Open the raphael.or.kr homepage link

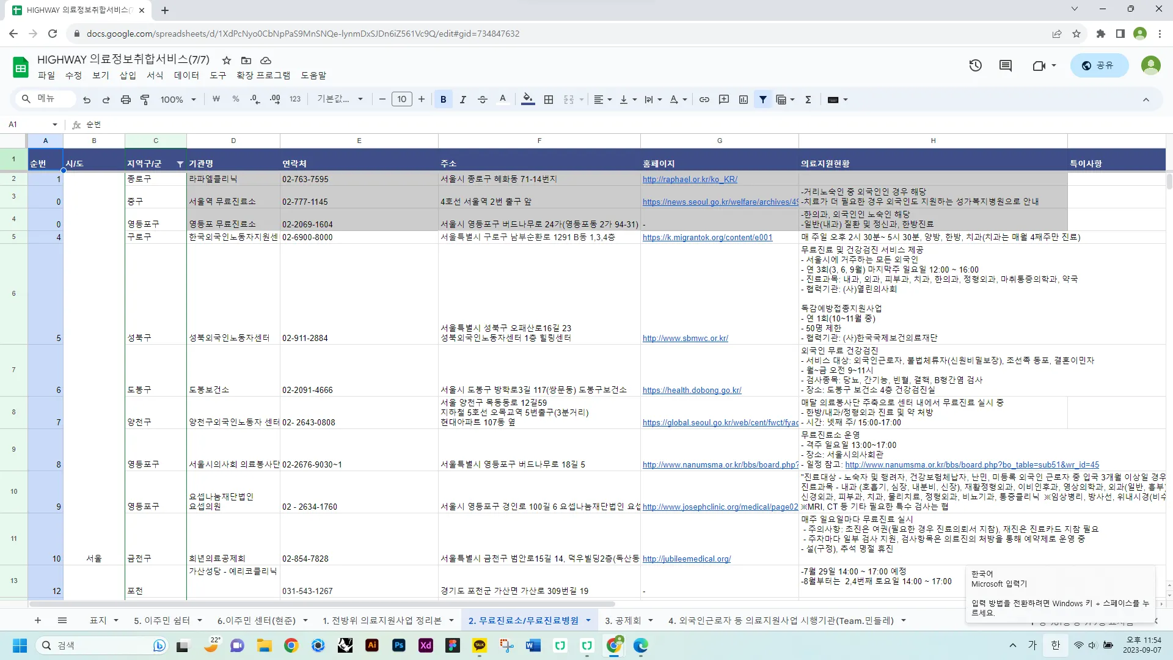690,179
